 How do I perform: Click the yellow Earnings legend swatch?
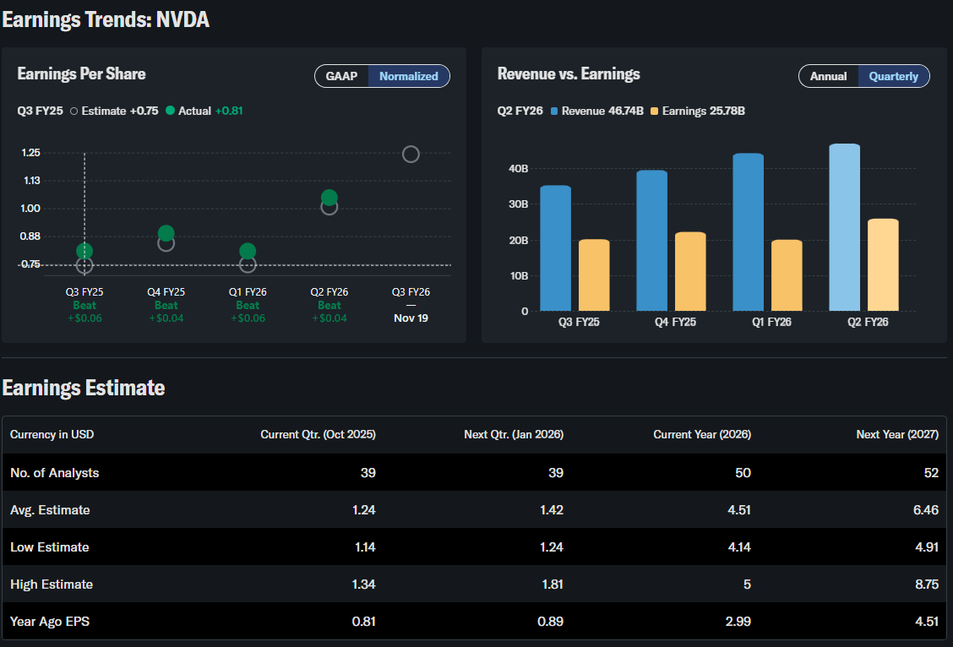coord(655,111)
